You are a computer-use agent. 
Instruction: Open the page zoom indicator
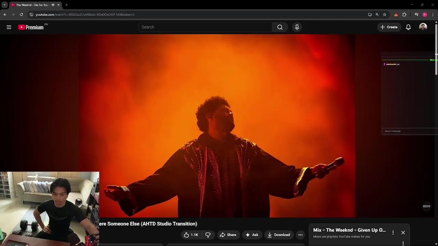(377, 14)
